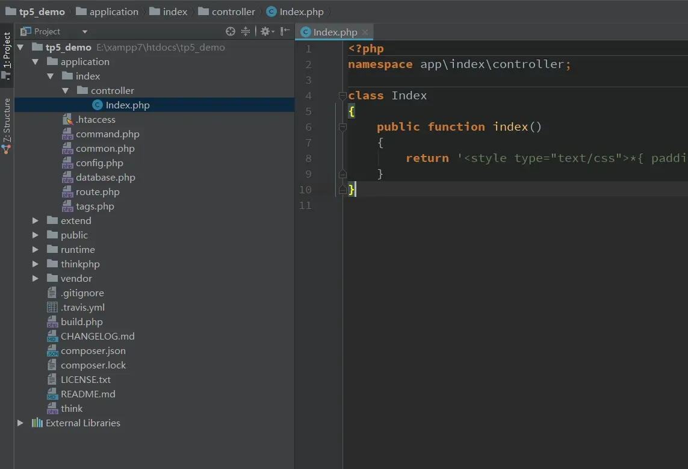Select the Index.php editor tab
Viewport: 688px width, 469px height.
click(x=335, y=33)
